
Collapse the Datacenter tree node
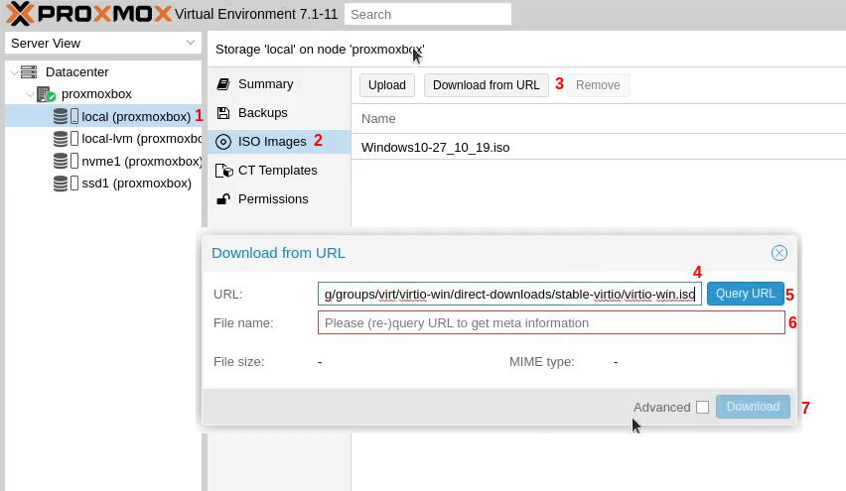click(12, 72)
